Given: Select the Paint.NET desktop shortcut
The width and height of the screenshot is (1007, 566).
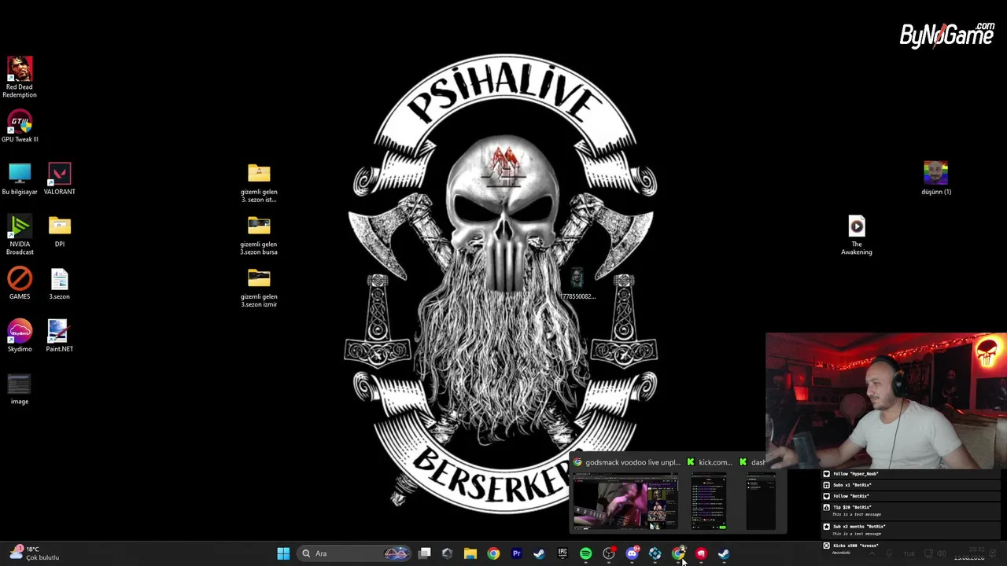Looking at the screenshot, I should pyautogui.click(x=60, y=336).
